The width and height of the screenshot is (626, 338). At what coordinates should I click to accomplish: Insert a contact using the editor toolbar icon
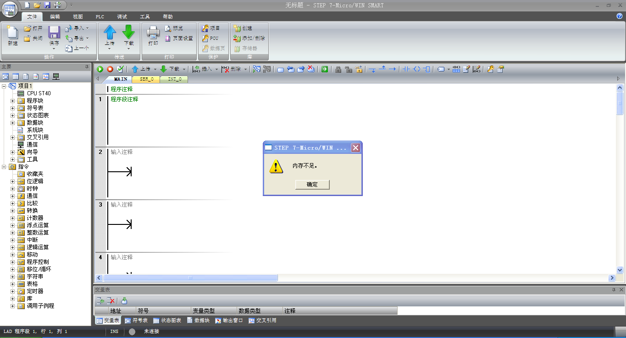406,69
